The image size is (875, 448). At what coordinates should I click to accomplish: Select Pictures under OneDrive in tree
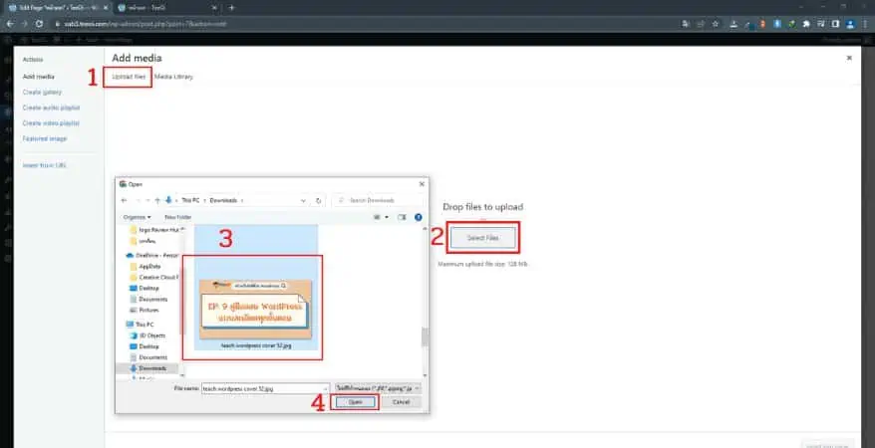145,310
